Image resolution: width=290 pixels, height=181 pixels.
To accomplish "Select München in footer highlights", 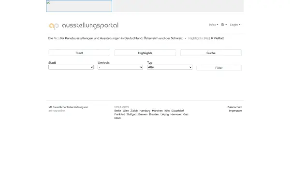I will click(158, 111).
